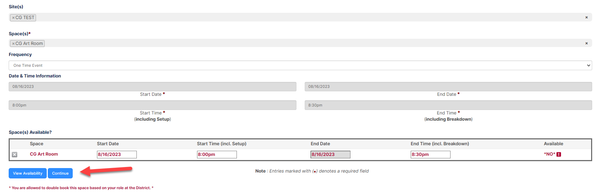Edit the table row end date field

tap(330, 155)
